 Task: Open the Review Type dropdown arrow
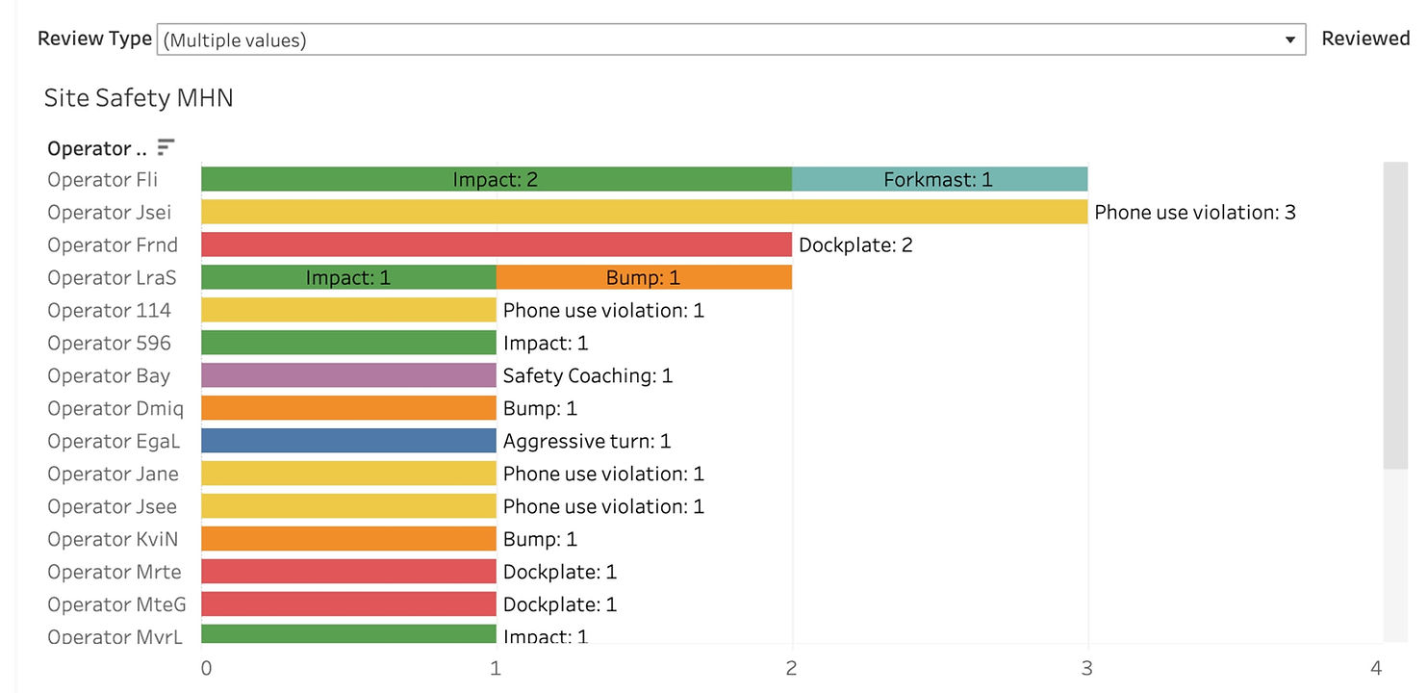click(x=1289, y=39)
